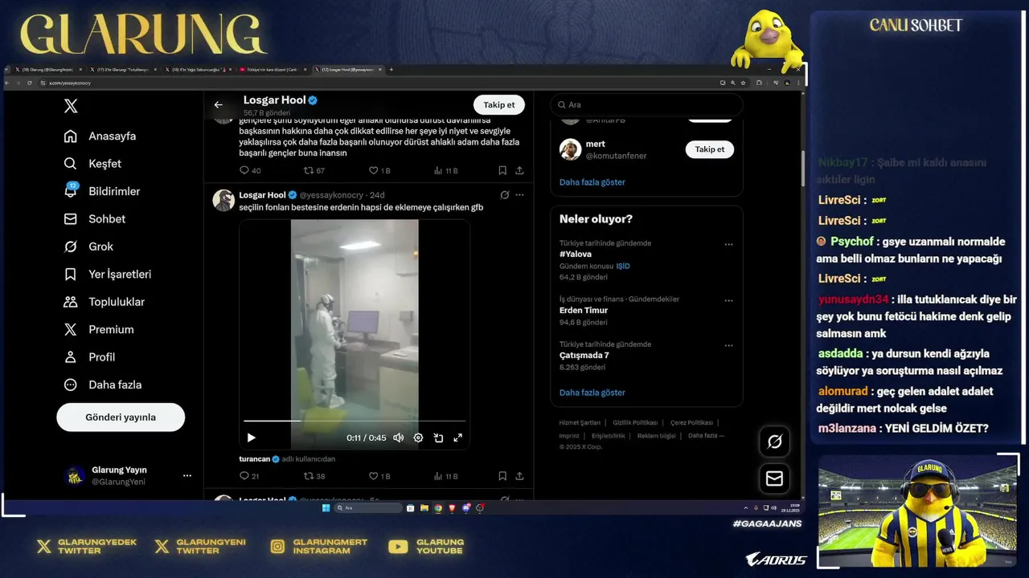
Task: Open Grok from sidebar
Action: pos(88,246)
